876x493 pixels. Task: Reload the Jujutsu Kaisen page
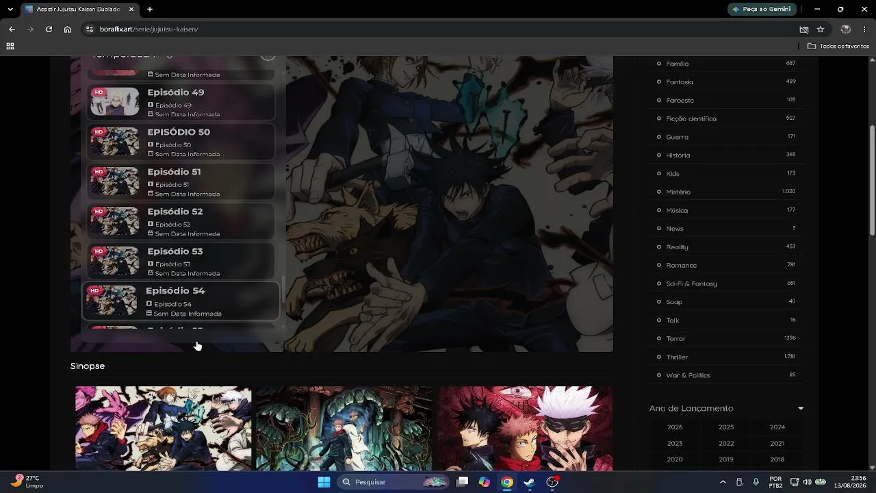[49, 29]
